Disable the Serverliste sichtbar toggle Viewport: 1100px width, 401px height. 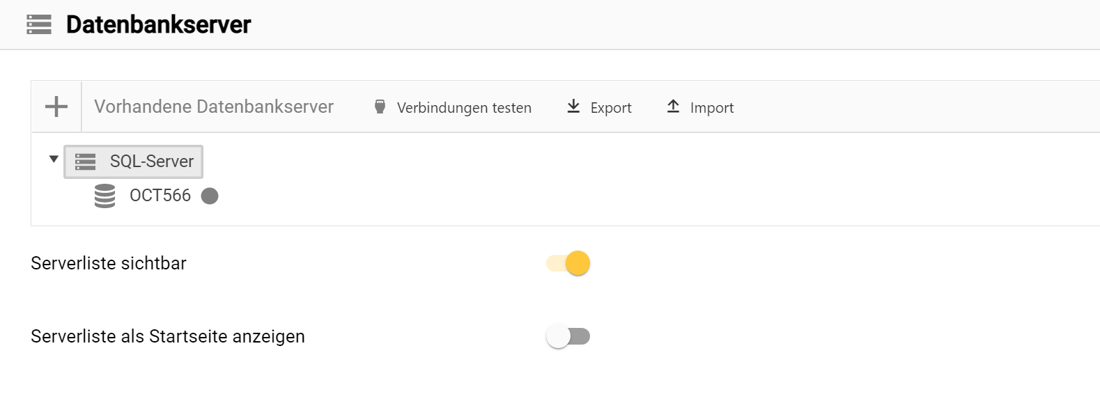tap(569, 263)
